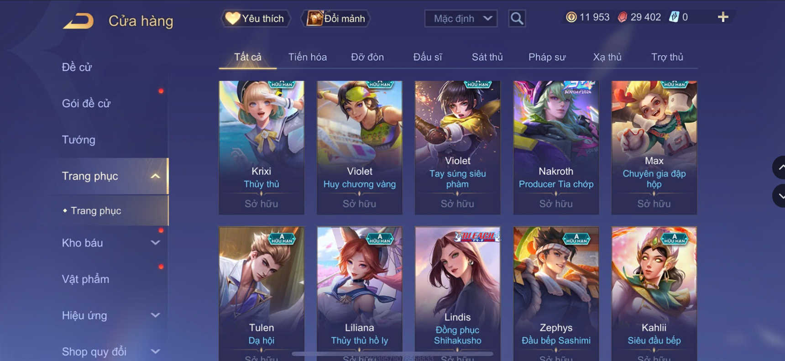Expand the Hiệu ứng sidebar section
The width and height of the screenshot is (785, 361).
click(x=155, y=315)
